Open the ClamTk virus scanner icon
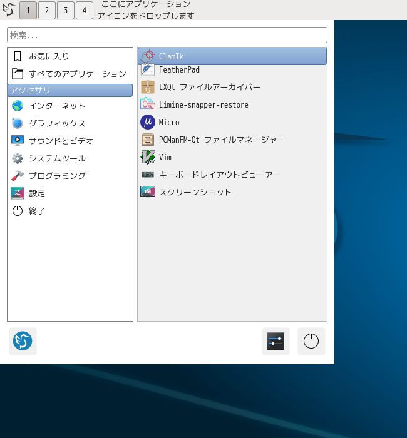407x438 pixels. pos(148,56)
